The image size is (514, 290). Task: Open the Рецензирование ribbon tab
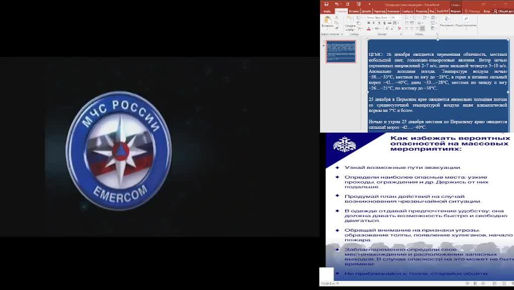422,11
